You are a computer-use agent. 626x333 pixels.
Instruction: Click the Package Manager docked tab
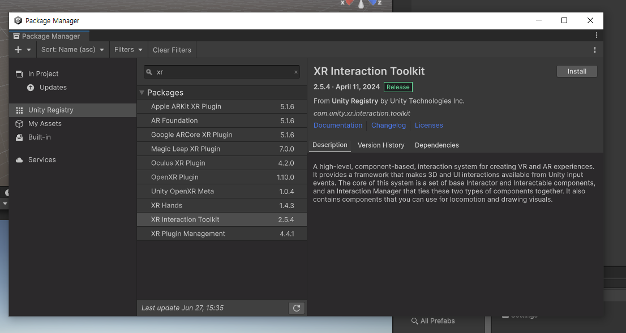point(49,36)
